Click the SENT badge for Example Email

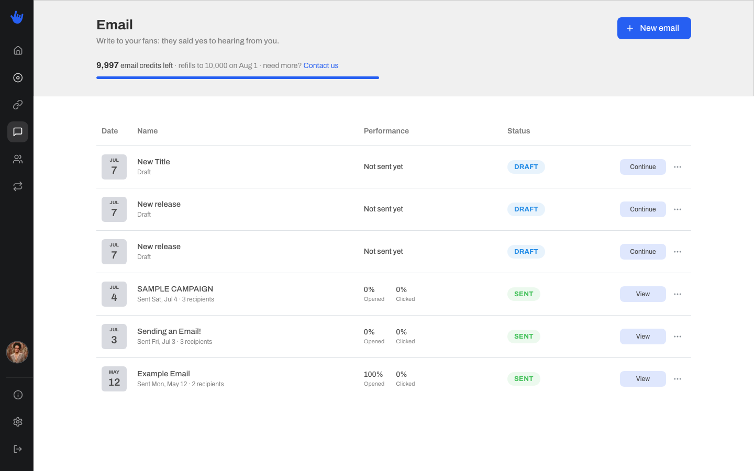pos(524,379)
